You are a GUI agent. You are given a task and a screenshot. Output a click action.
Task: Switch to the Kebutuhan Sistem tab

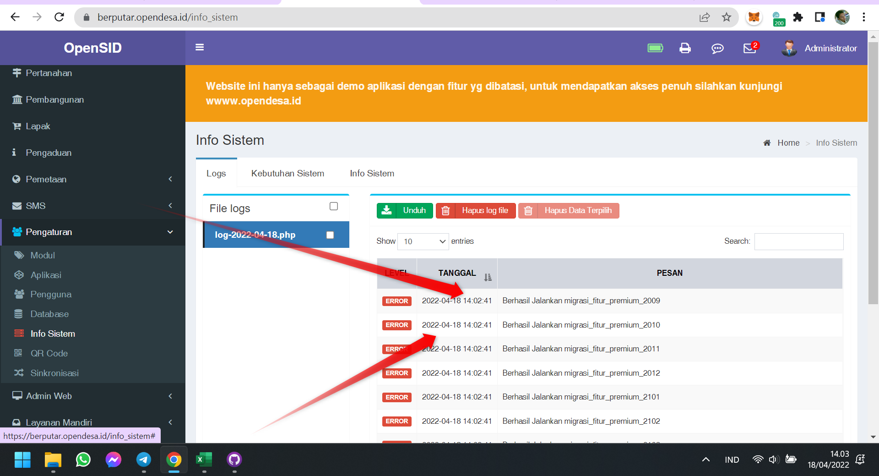(288, 173)
